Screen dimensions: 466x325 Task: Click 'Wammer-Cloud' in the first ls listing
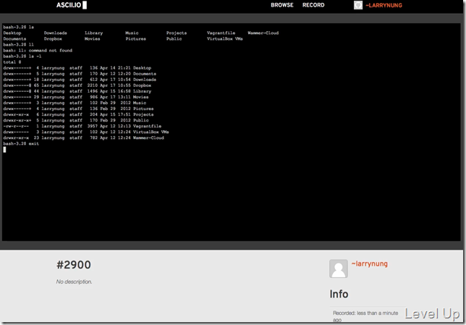tap(263, 33)
